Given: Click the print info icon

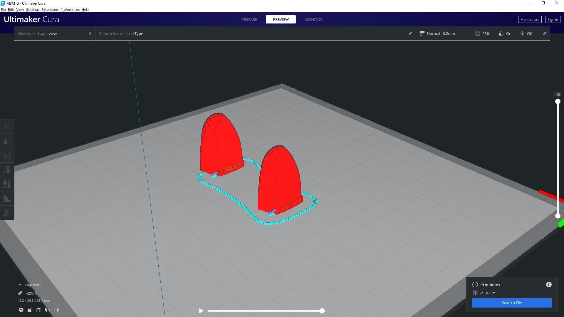Looking at the screenshot, I should pyautogui.click(x=549, y=285).
